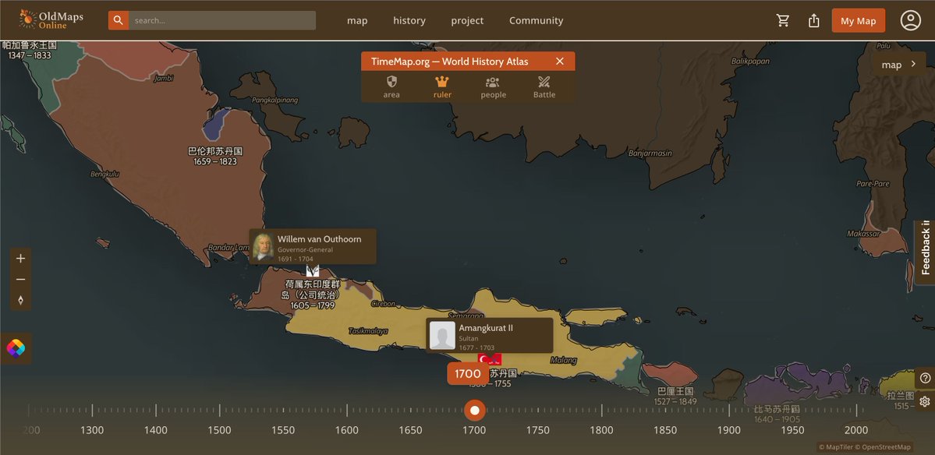
Task: Click the OldMaps Online logo
Action: click(51, 19)
